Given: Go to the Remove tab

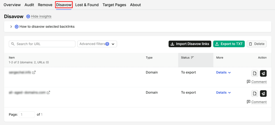Looking at the screenshot, I should click(x=45, y=5).
